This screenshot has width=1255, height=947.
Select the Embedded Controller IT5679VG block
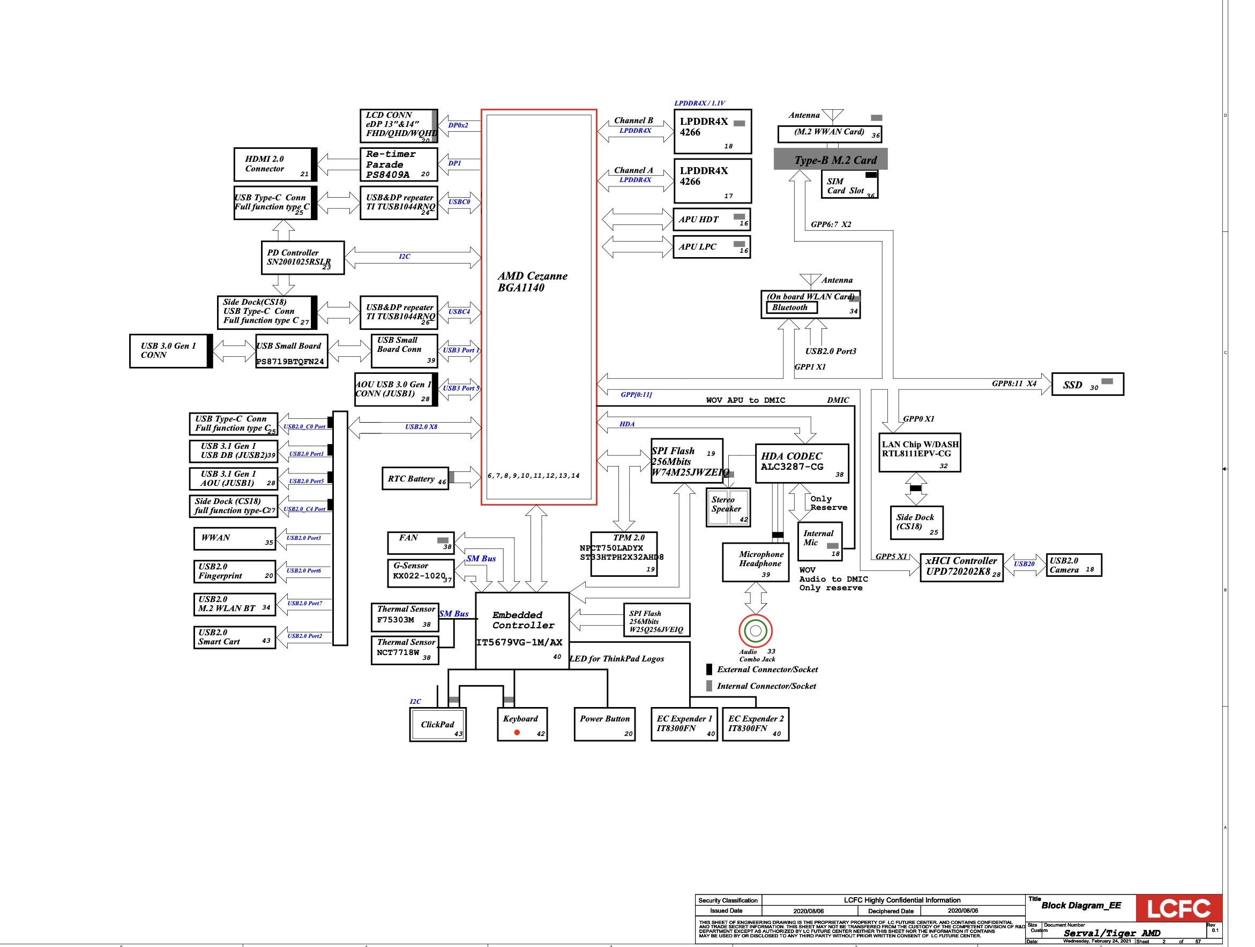(522, 630)
